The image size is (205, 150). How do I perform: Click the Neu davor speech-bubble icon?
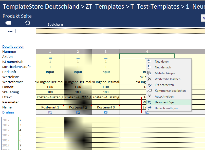click(x=150, y=62)
